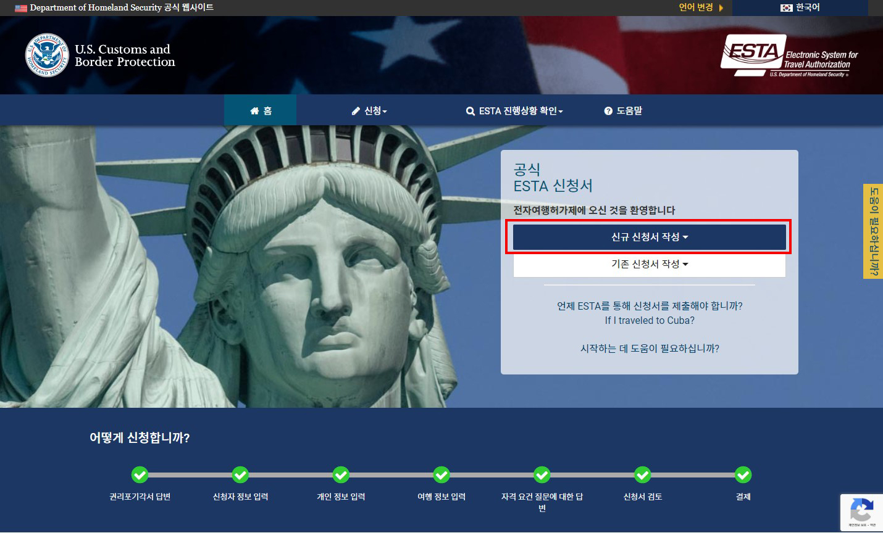883x533 pixels.
Task: Click checkmark above 여행 정보 입력
Action: tap(441, 475)
